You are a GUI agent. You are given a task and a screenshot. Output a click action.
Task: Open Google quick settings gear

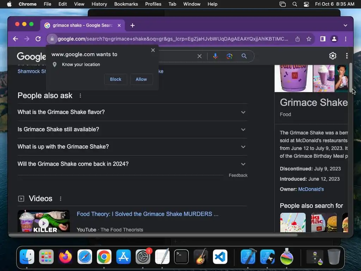click(x=332, y=55)
